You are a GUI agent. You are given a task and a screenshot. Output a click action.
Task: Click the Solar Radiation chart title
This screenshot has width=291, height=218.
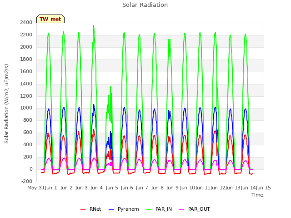(x=145, y=5)
